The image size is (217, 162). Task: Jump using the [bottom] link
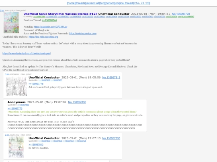tap(110, 3)
